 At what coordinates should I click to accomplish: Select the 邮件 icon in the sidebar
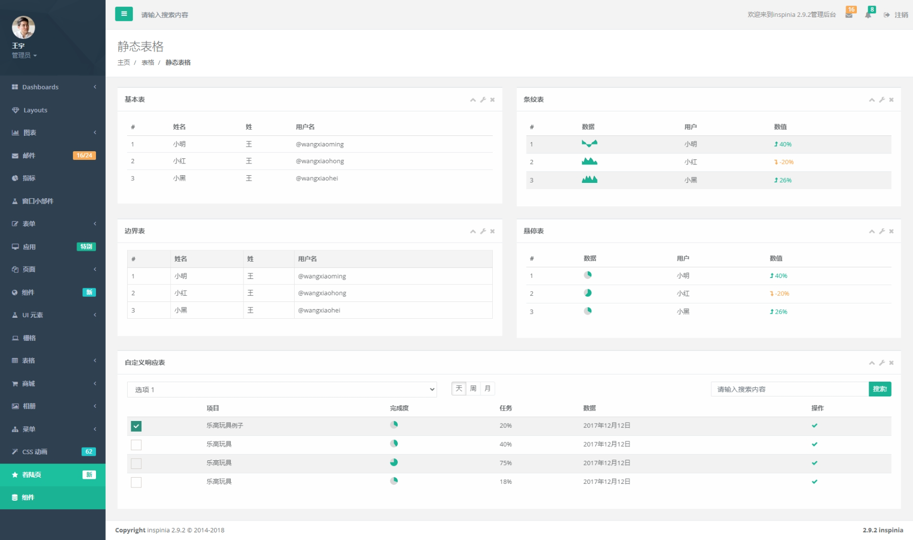point(15,155)
